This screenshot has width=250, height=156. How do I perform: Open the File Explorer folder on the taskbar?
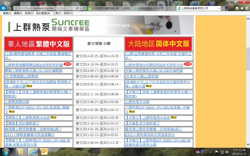pyautogui.click(x=21, y=152)
